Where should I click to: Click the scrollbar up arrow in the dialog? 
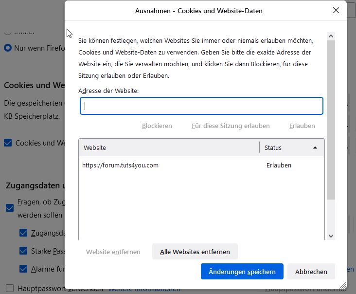click(331, 37)
